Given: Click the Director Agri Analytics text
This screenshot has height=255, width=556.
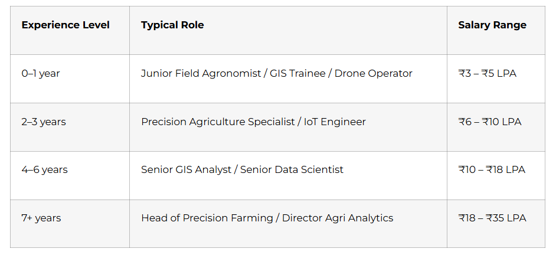Looking at the screenshot, I should pos(338,218).
